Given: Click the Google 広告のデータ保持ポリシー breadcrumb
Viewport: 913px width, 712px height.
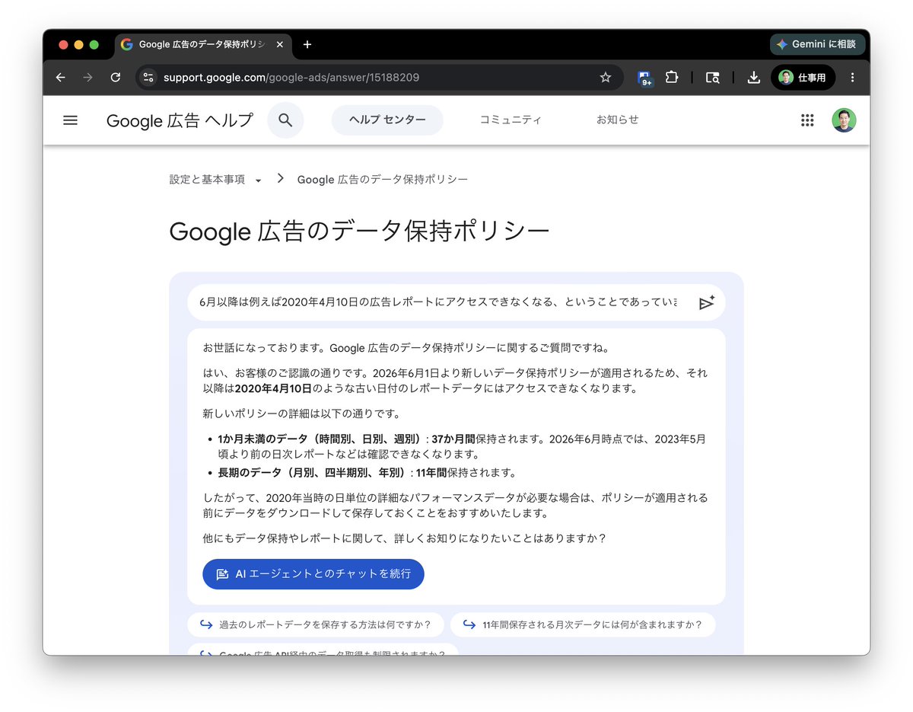Looking at the screenshot, I should pyautogui.click(x=383, y=180).
